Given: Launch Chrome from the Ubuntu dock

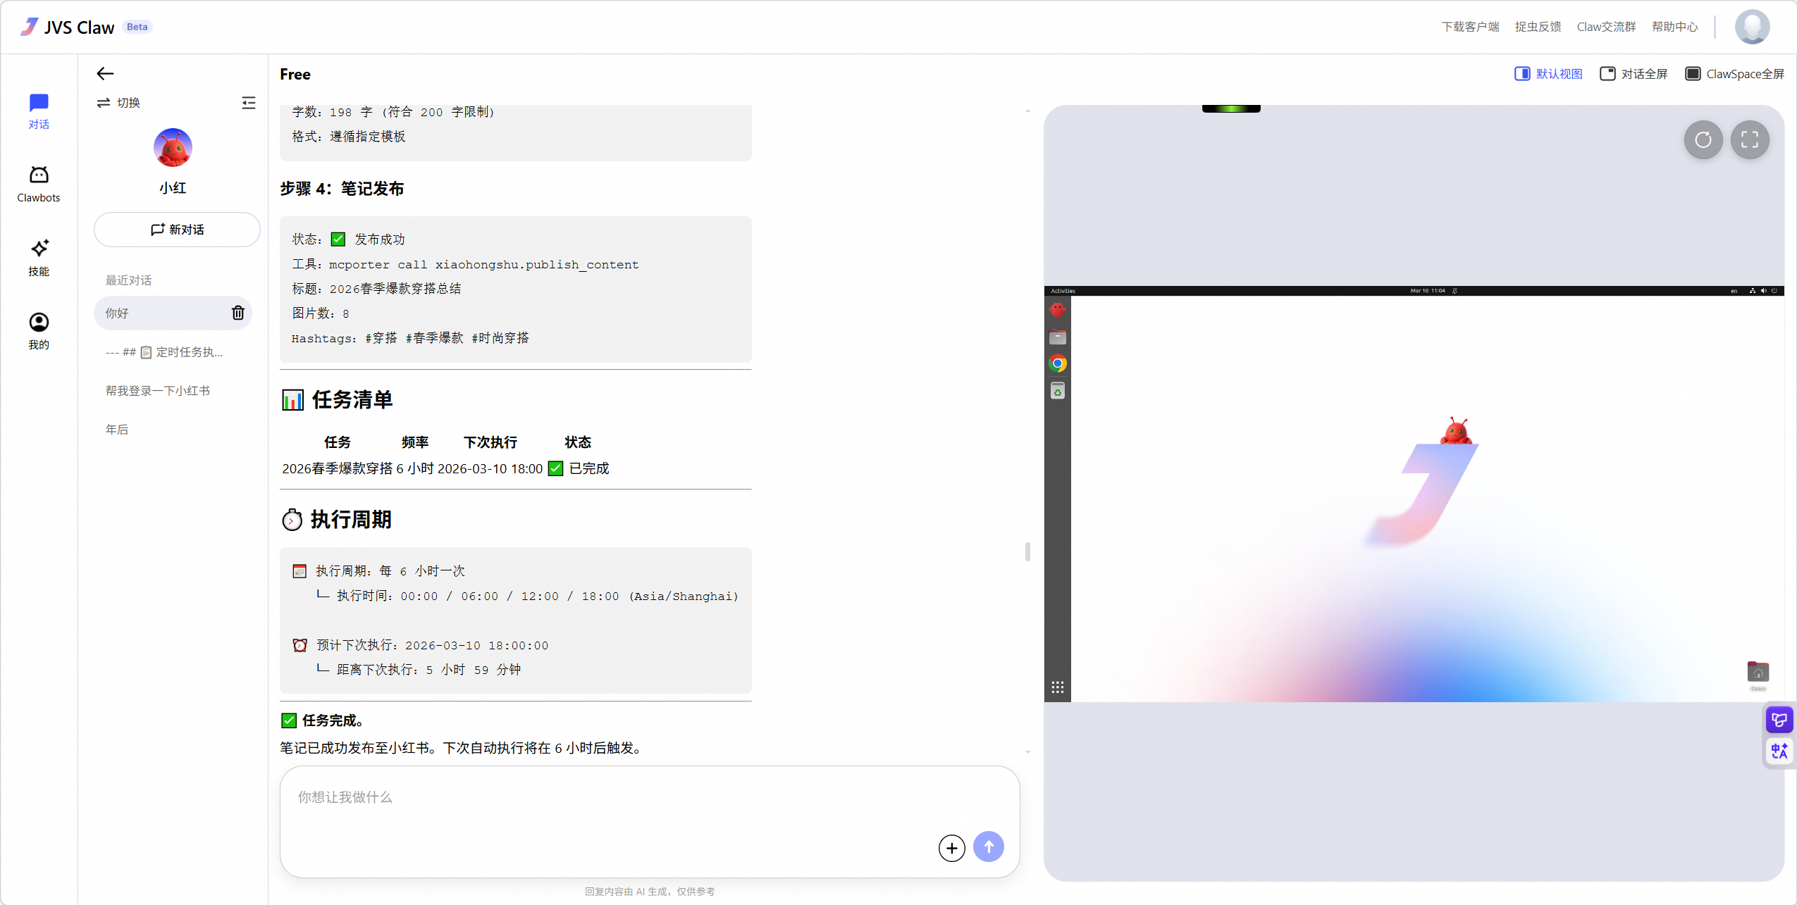Looking at the screenshot, I should pyautogui.click(x=1057, y=364).
